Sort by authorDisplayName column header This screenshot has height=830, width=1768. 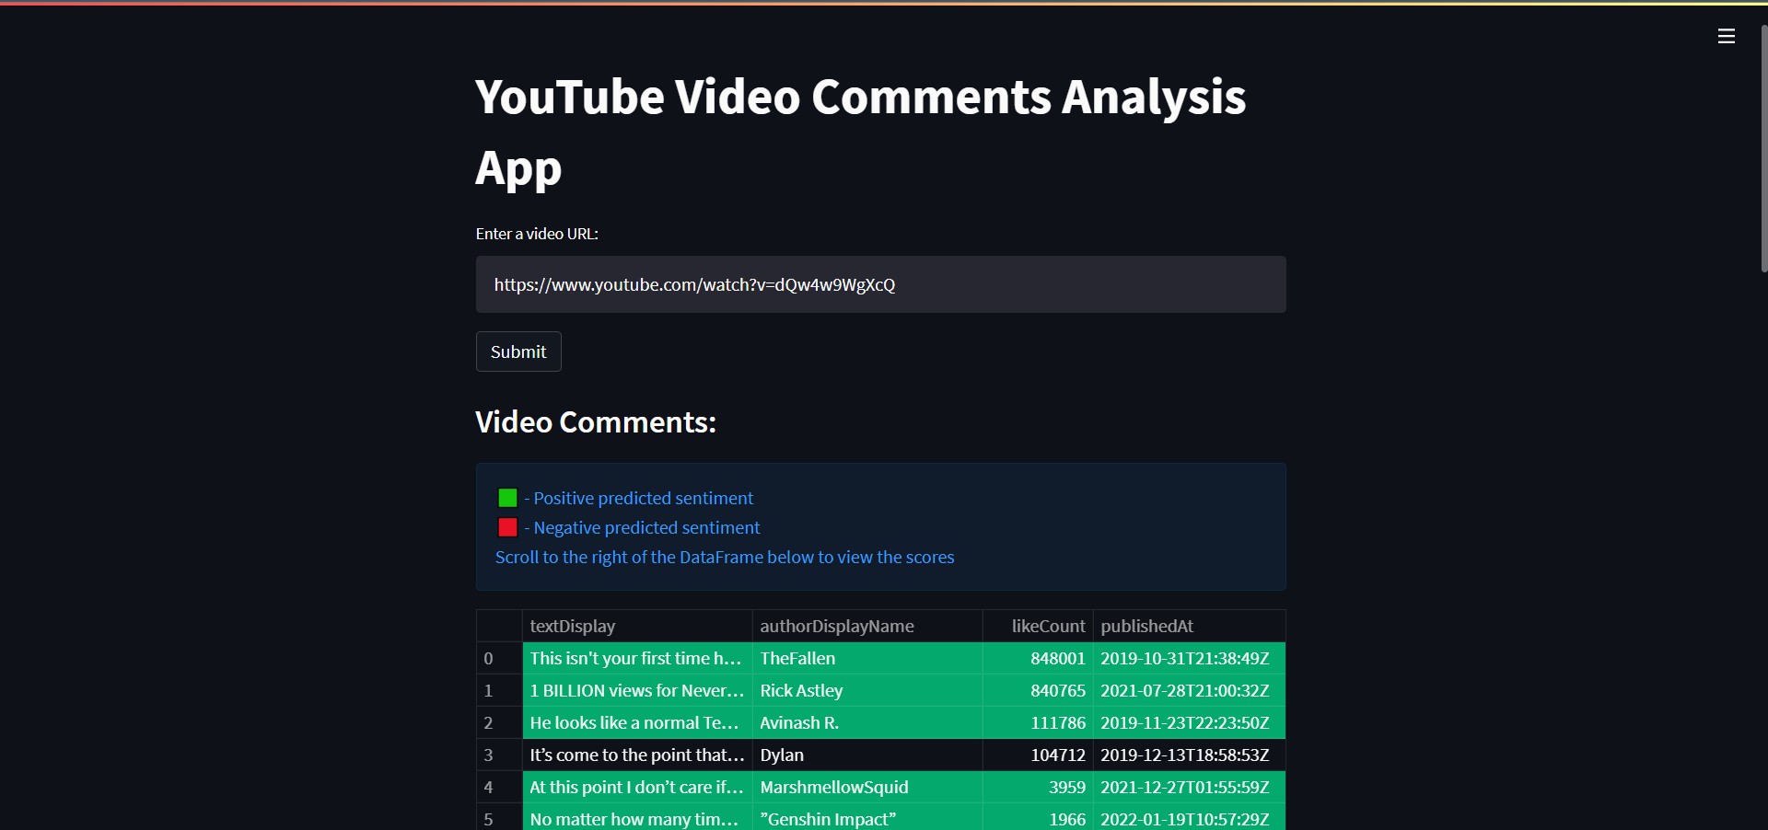pyautogui.click(x=867, y=626)
